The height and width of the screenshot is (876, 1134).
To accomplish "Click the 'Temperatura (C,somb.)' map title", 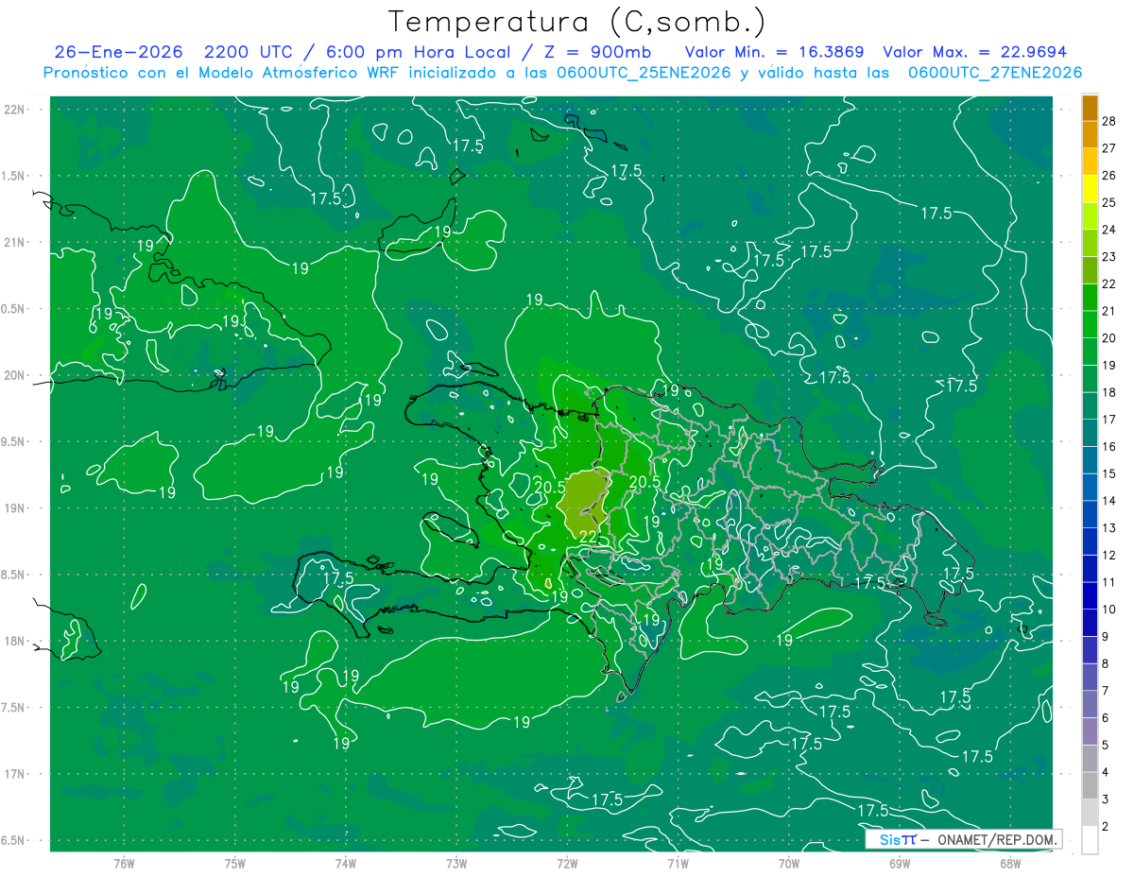I will tap(577, 22).
